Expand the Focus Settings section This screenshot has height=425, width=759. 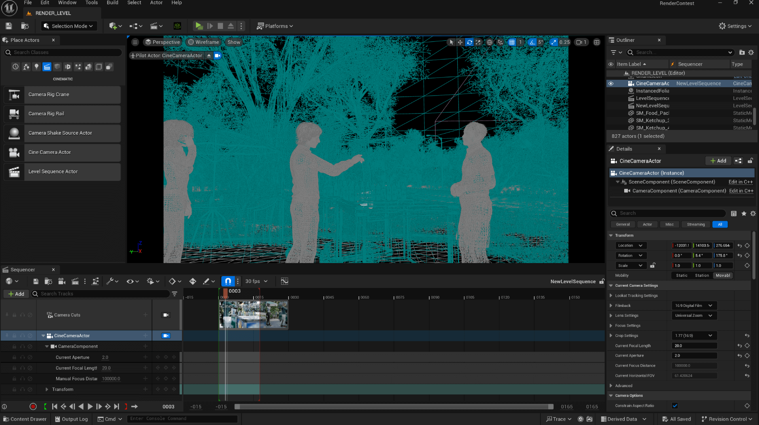[611, 326]
